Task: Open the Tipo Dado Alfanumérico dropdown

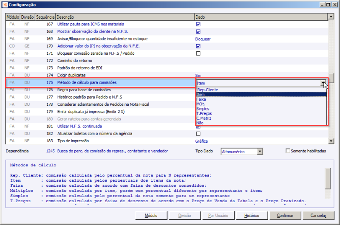Action: [x=260, y=152]
